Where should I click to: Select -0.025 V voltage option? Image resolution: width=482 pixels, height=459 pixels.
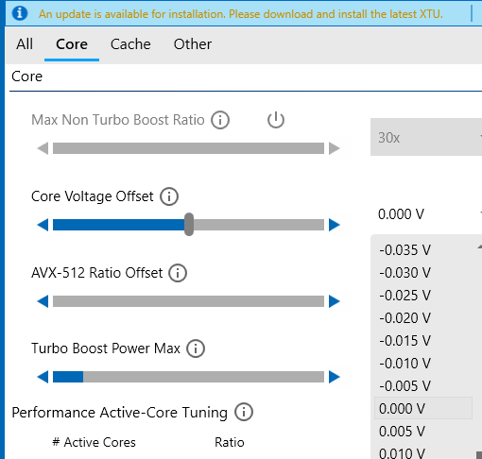(405, 296)
